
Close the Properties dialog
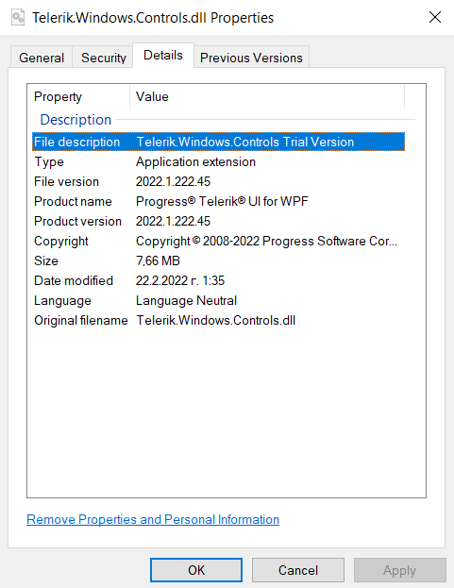coord(434,17)
